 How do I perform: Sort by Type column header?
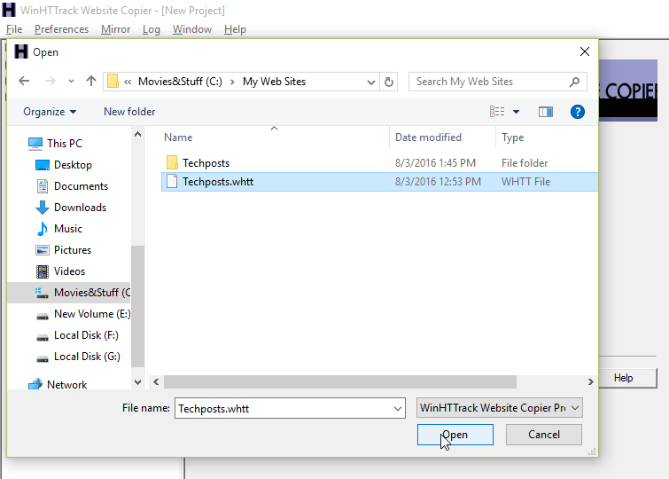(512, 137)
